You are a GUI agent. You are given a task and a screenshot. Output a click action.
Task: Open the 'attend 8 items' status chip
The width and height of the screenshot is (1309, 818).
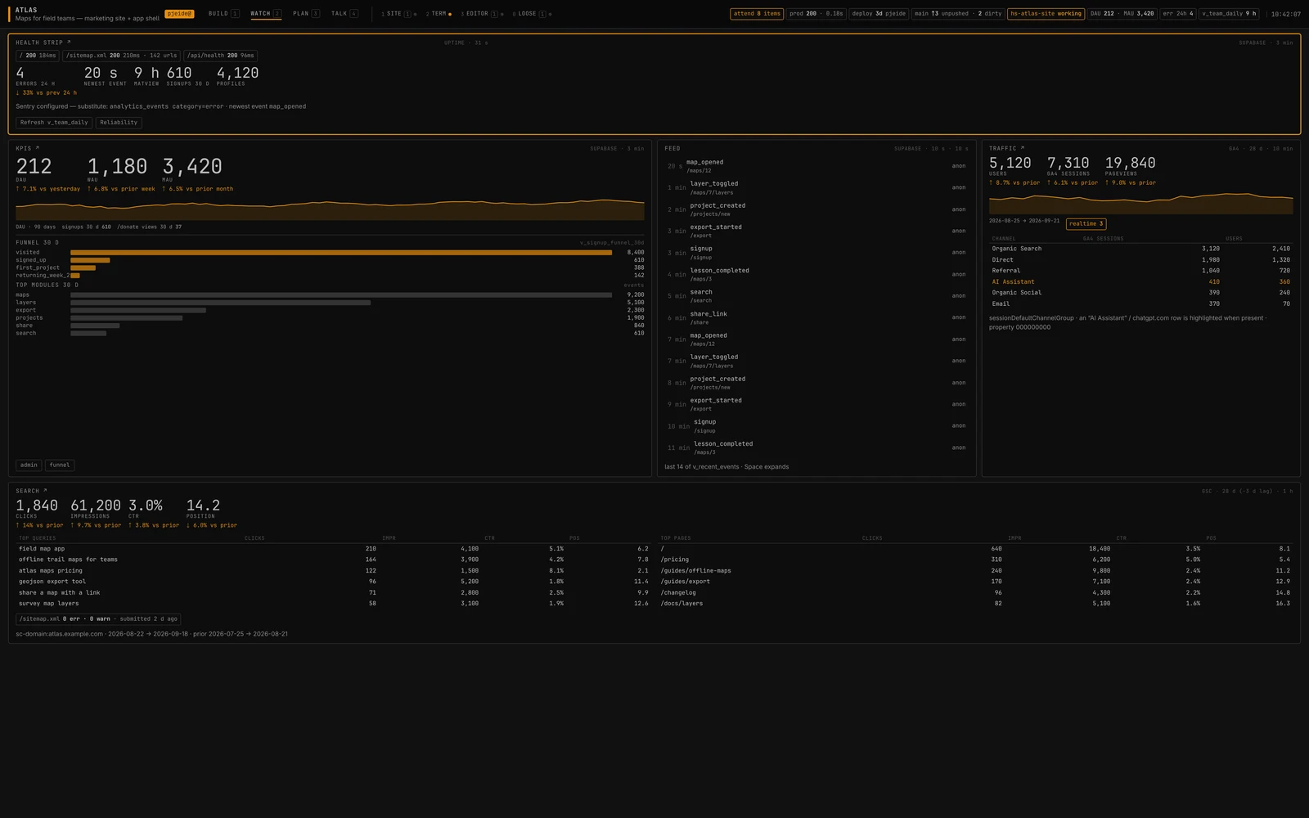[x=757, y=14]
